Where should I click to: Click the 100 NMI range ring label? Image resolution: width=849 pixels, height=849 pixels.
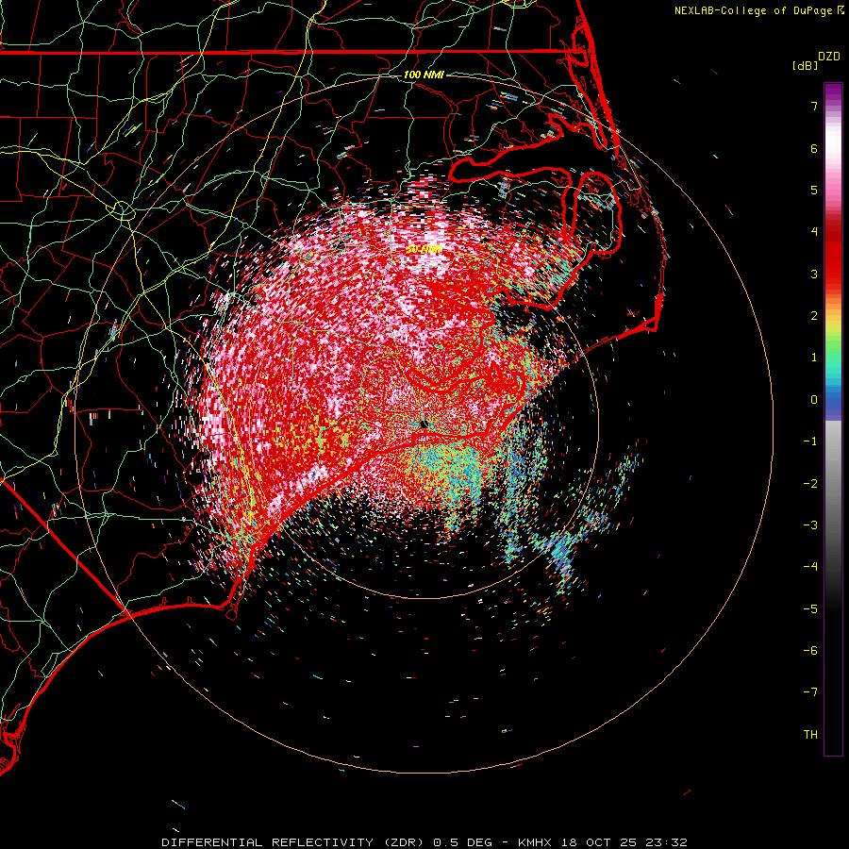pos(424,75)
